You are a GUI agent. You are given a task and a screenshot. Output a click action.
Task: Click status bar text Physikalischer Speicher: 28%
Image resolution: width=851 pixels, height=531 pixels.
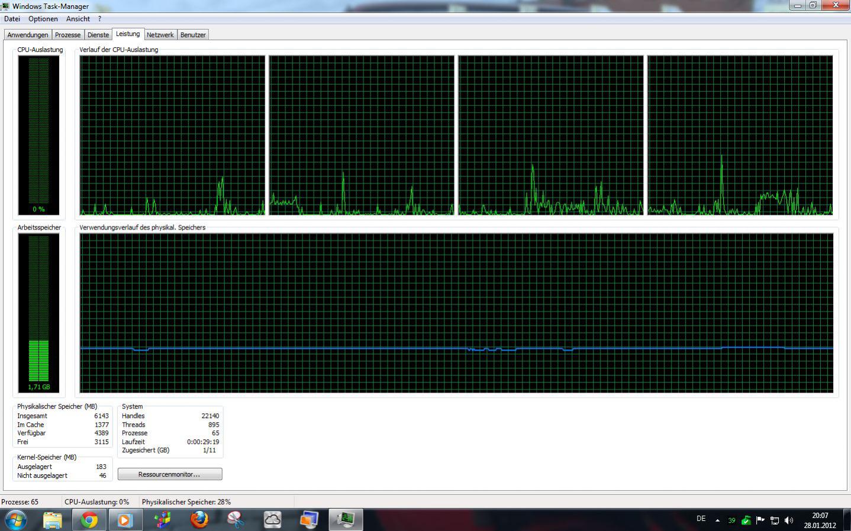coord(186,502)
